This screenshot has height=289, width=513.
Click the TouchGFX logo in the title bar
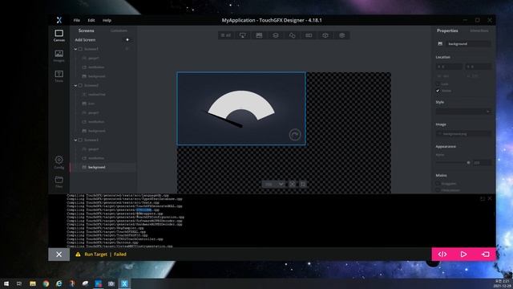(59, 20)
